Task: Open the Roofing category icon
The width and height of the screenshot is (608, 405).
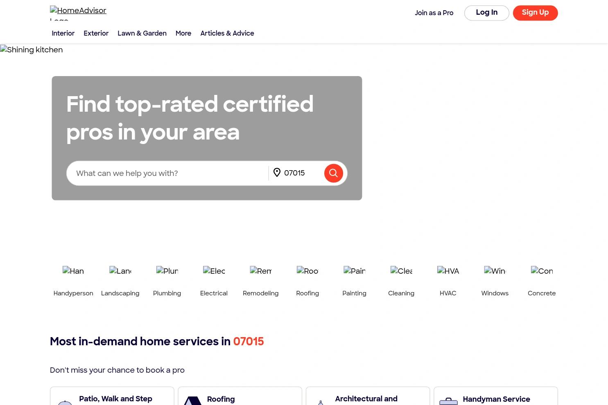Action: point(307,271)
